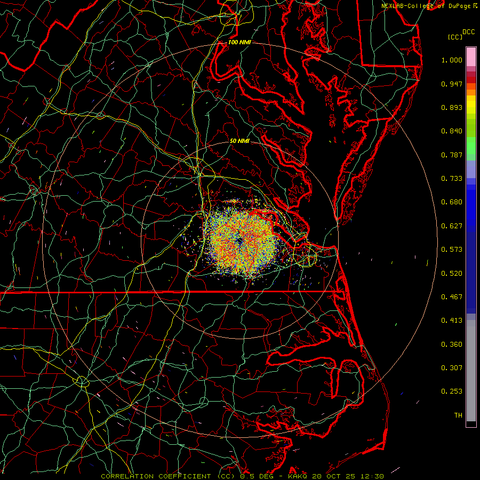Click the 0.573 scale value
Image resolution: width=480 pixels, height=480 pixels.
click(x=452, y=250)
